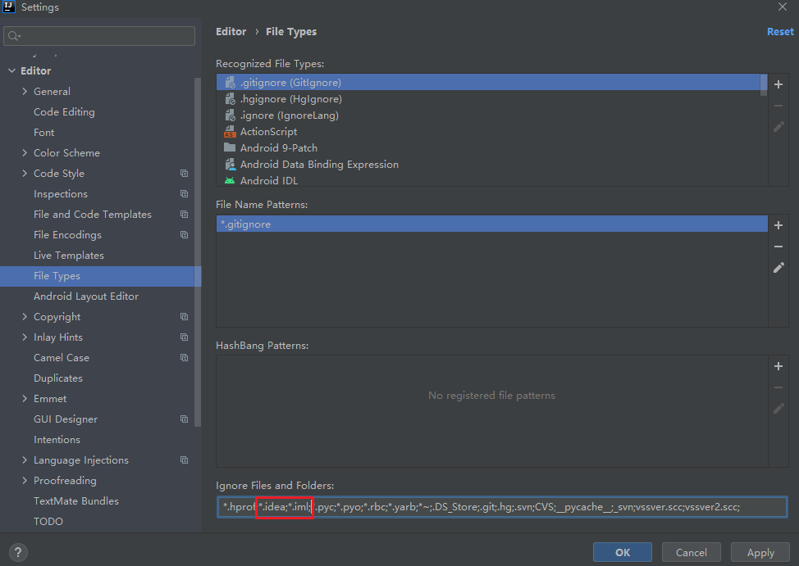The image size is (799, 566).
Task: Expand the Inlay Hints node
Action: coord(25,337)
